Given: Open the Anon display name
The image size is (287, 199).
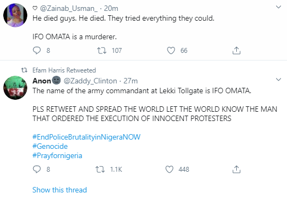Looking at the screenshot, I should pyautogui.click(x=41, y=81).
